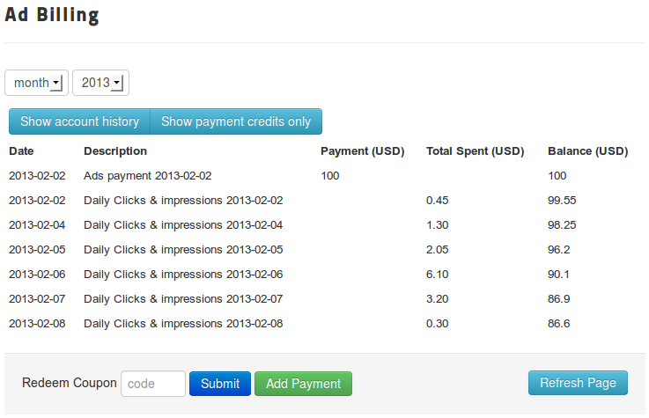
Task: Click the Description column header
Action: (115, 151)
